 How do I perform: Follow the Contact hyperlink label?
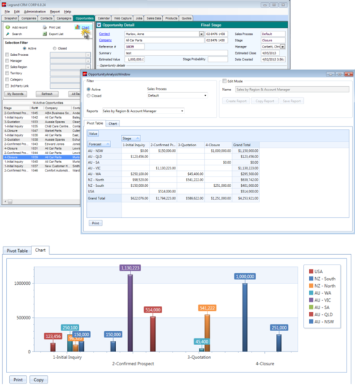104,34
